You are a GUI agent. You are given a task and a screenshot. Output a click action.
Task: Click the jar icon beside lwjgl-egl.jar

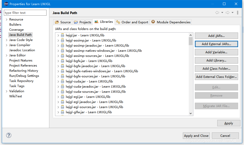pos(62,97)
